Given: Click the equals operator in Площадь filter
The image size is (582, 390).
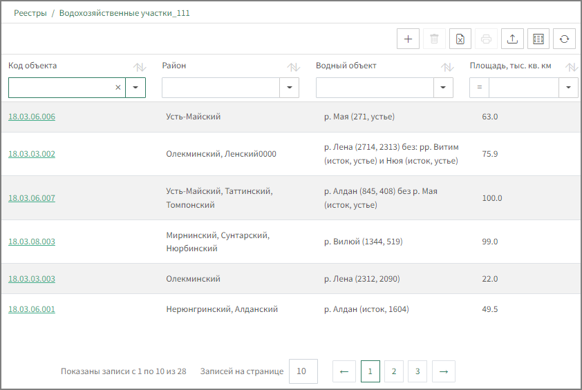Looking at the screenshot, I should tap(479, 88).
